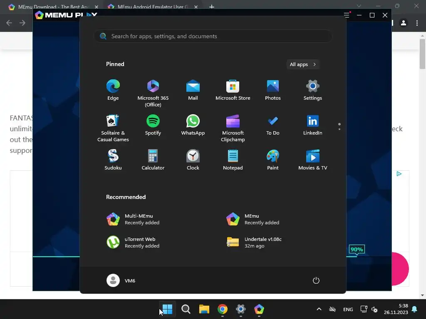Open the Mail app

[193, 90]
